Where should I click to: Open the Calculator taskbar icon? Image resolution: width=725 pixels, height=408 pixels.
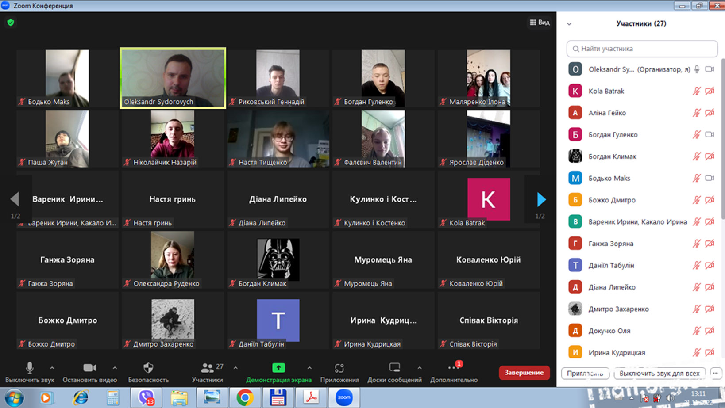113,398
